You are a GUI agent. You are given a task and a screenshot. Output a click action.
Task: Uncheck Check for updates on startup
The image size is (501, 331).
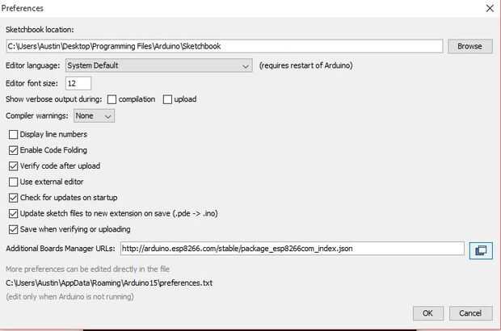pyautogui.click(x=13, y=198)
